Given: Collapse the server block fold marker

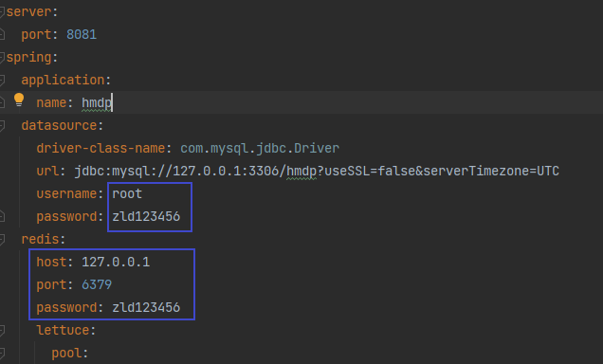Looking at the screenshot, I should point(2,12).
